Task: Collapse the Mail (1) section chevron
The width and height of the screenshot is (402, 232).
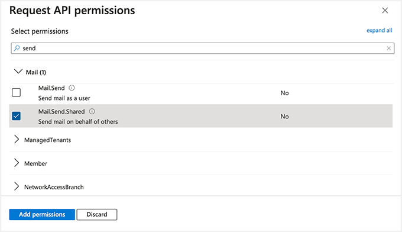Action: [x=18, y=72]
